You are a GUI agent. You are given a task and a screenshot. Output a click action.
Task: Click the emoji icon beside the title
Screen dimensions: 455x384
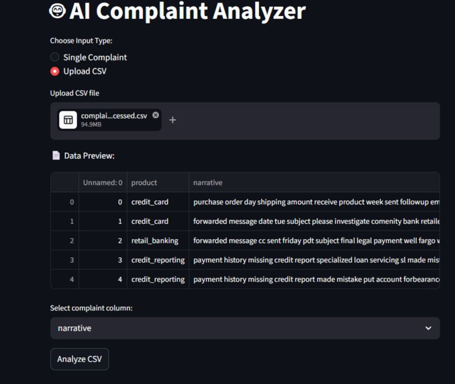[58, 11]
